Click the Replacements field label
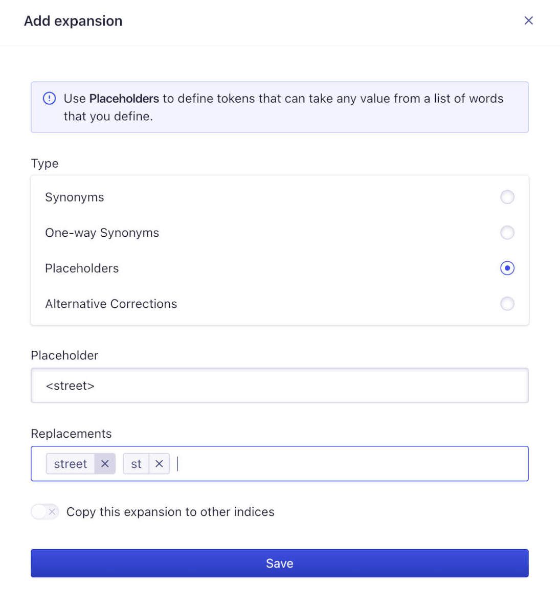The height and width of the screenshot is (609, 560). [x=71, y=433]
